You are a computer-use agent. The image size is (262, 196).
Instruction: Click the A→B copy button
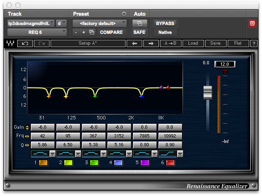click(x=171, y=44)
